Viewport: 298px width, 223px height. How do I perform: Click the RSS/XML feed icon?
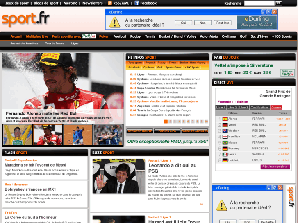[x=110, y=3]
